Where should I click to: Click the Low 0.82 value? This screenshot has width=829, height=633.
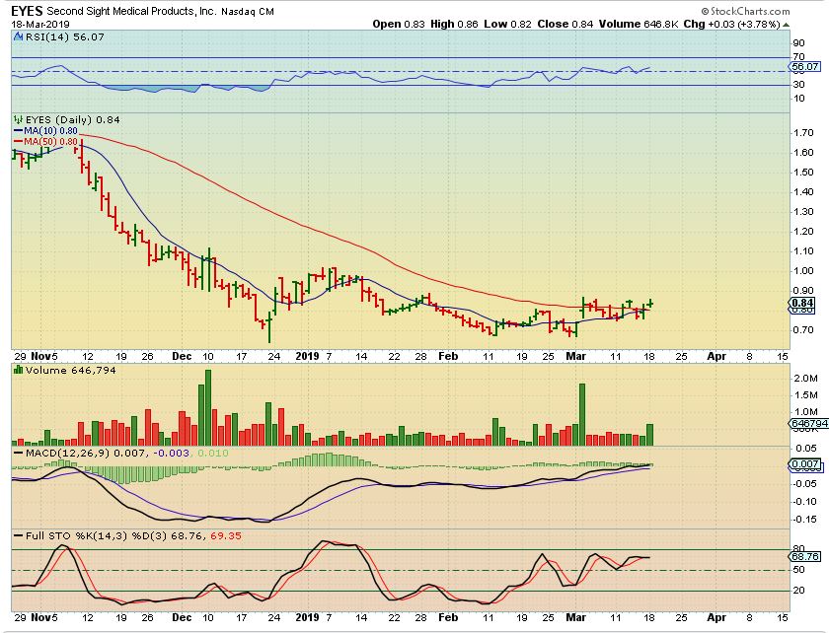pos(507,24)
